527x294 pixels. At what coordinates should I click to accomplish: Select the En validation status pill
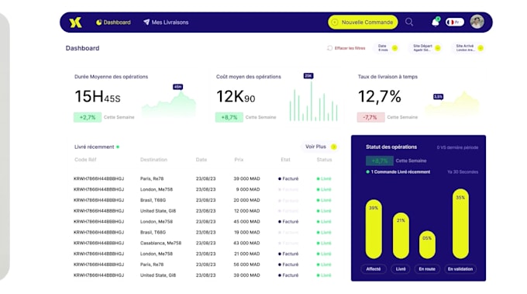tap(460, 268)
